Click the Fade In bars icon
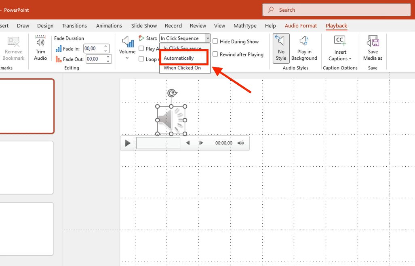415x266 pixels. tap(59, 49)
